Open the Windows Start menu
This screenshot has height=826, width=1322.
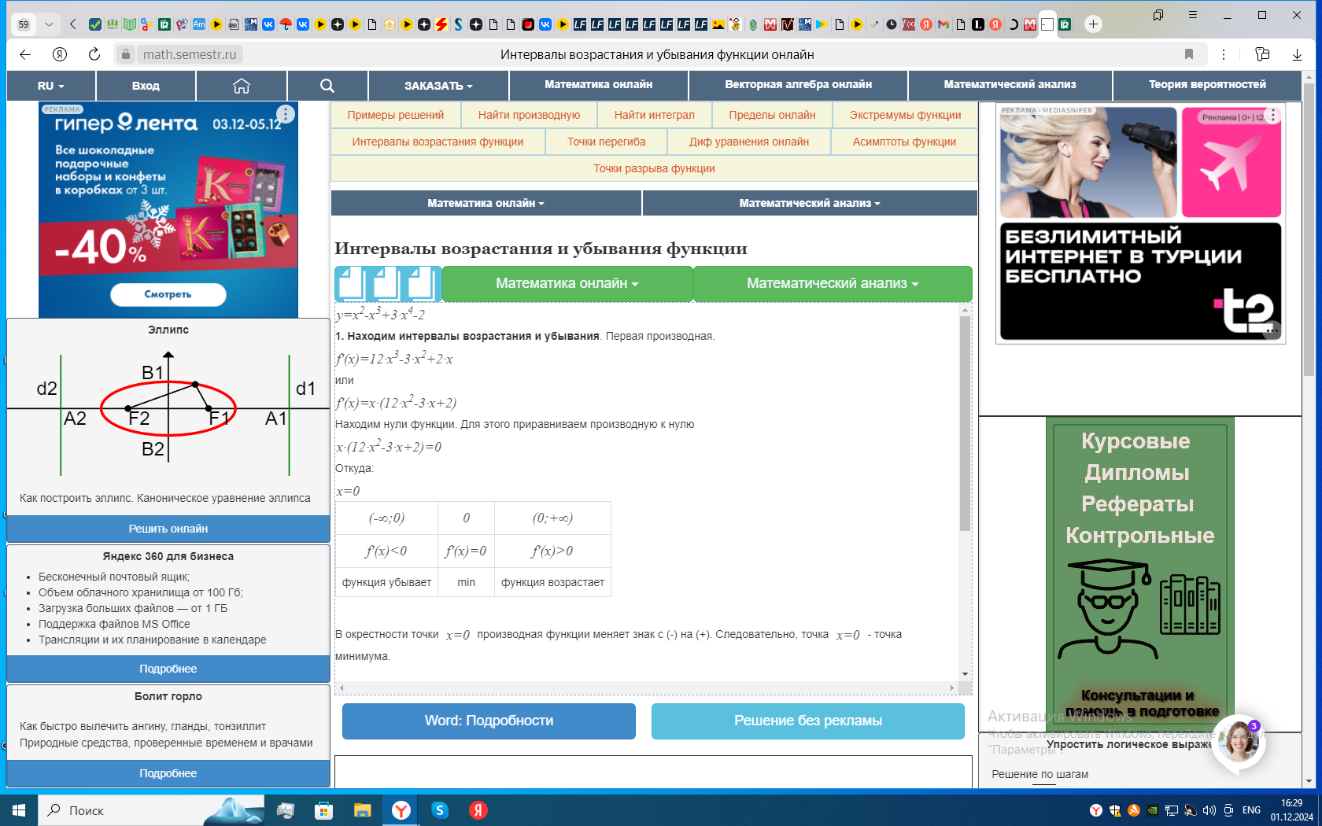(x=19, y=809)
